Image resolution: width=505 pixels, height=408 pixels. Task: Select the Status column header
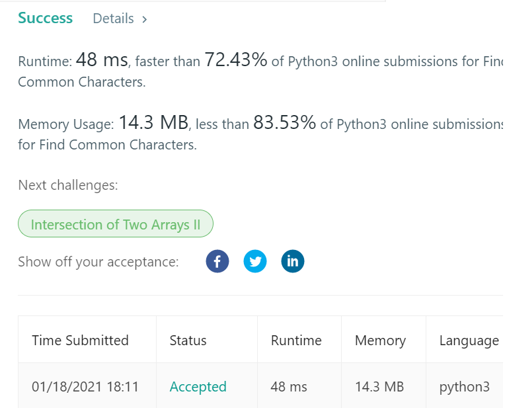tap(188, 341)
